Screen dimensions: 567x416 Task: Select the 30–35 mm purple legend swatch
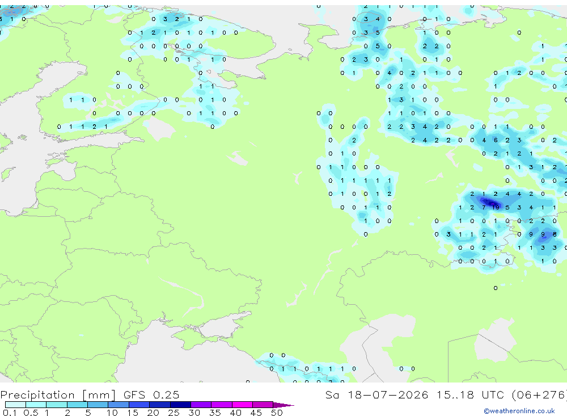[201, 405]
